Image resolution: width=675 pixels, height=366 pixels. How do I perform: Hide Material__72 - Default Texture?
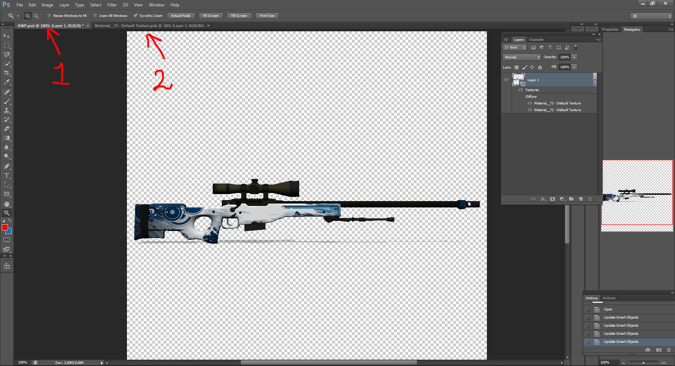coord(530,110)
